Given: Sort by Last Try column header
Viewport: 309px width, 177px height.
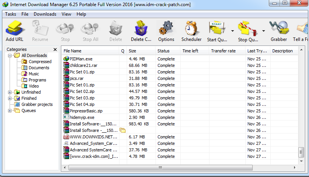Looking at the screenshot, I should click(x=258, y=51).
